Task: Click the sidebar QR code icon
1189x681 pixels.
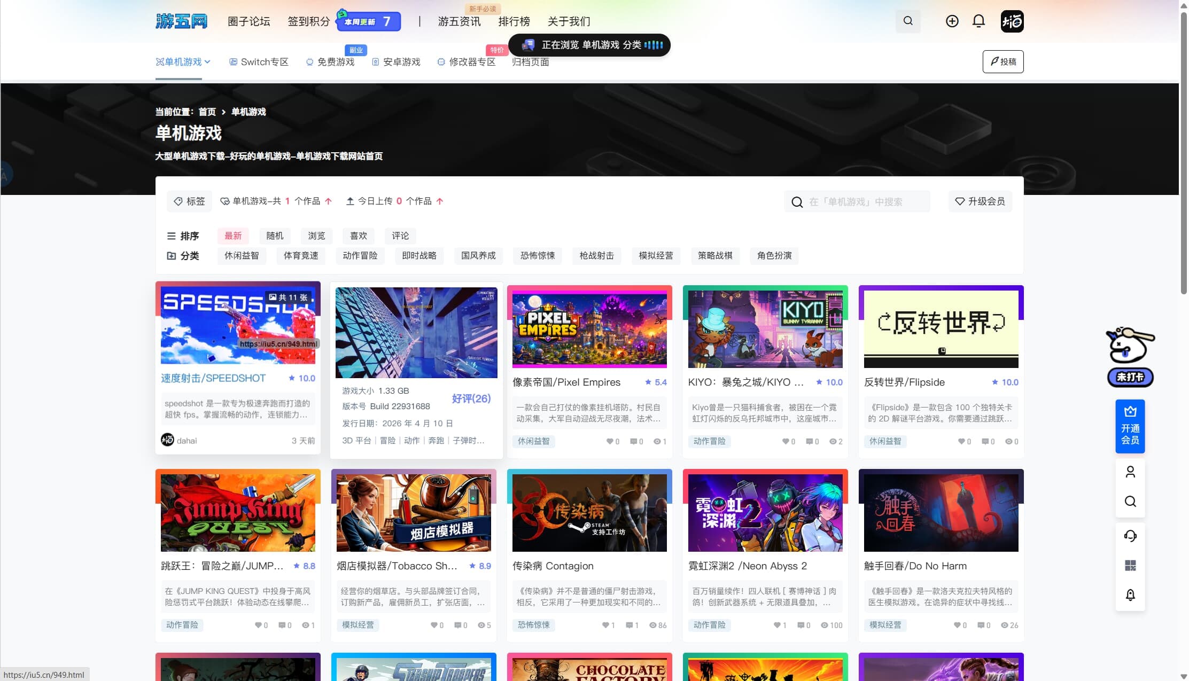Action: [1130, 566]
